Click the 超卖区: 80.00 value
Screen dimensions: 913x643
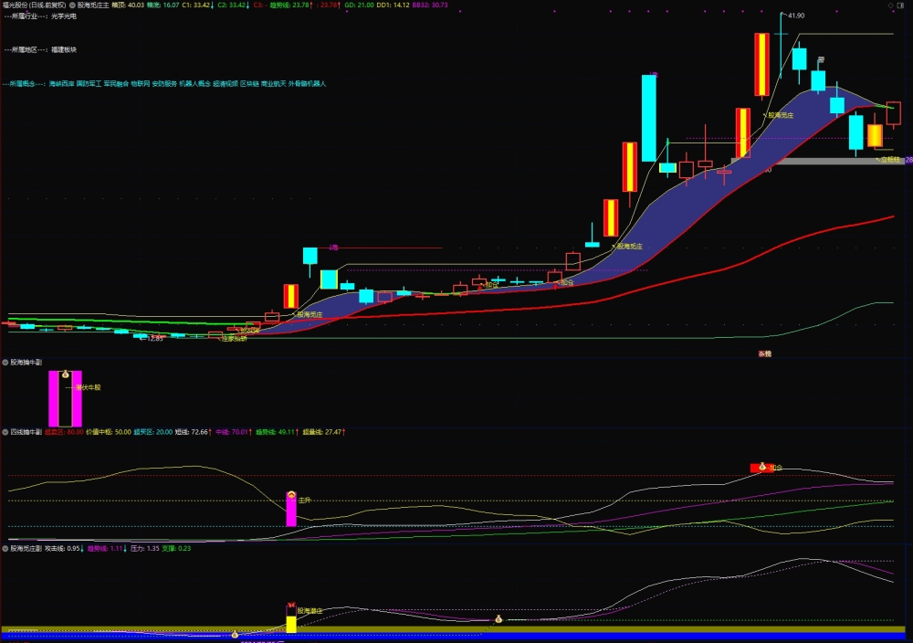coord(64,432)
